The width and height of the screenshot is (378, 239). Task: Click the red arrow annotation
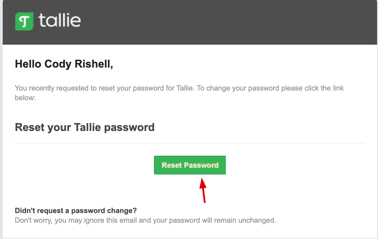[203, 190]
